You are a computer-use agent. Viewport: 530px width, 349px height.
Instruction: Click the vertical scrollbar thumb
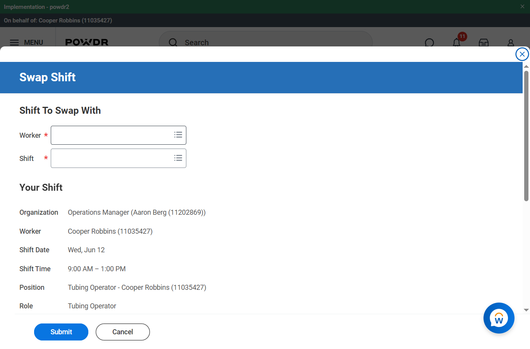tap(526, 136)
